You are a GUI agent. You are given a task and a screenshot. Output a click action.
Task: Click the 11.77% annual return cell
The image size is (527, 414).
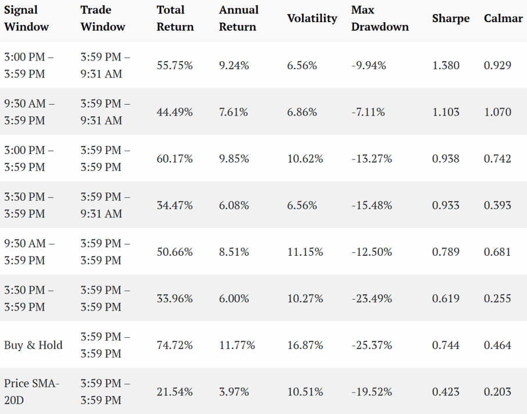click(237, 345)
